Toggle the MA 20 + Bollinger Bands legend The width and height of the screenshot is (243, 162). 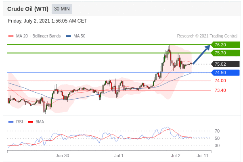point(38,36)
